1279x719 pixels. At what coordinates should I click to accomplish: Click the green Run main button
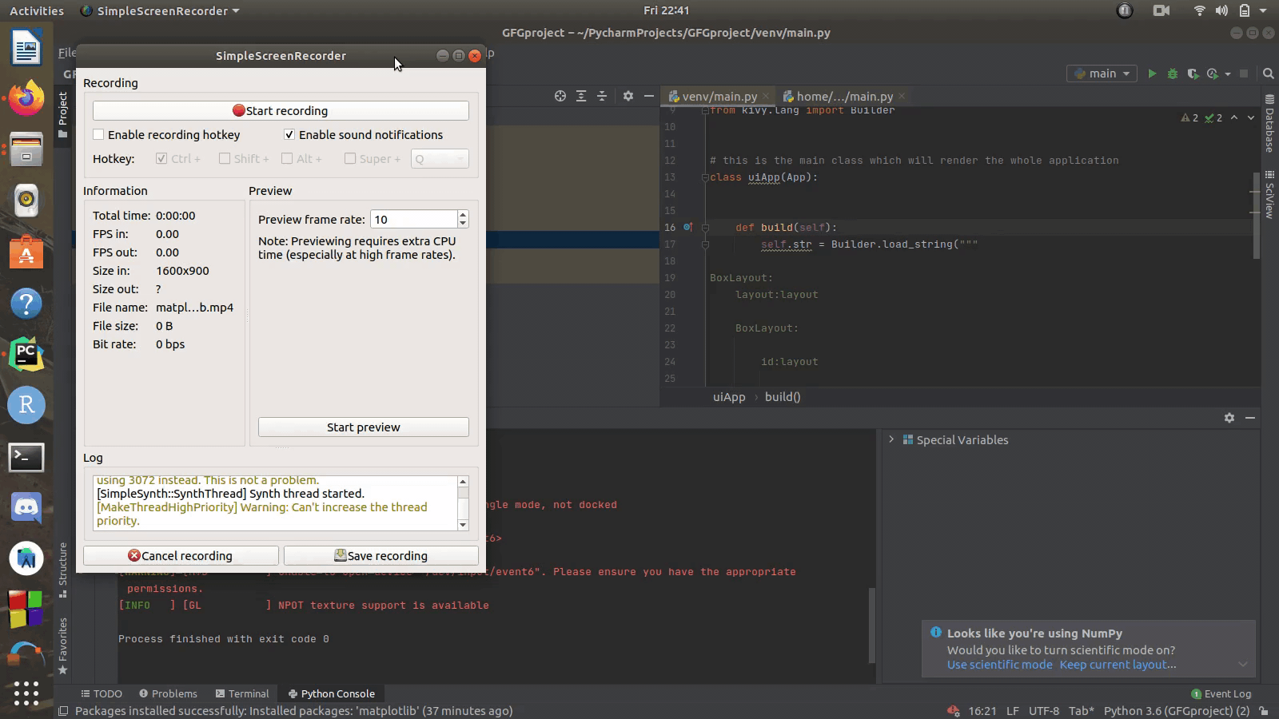click(1152, 73)
